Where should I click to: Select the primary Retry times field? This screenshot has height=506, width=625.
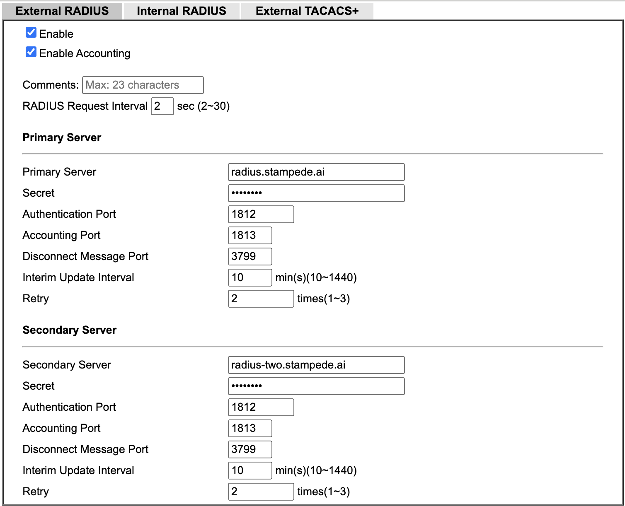pyautogui.click(x=261, y=299)
